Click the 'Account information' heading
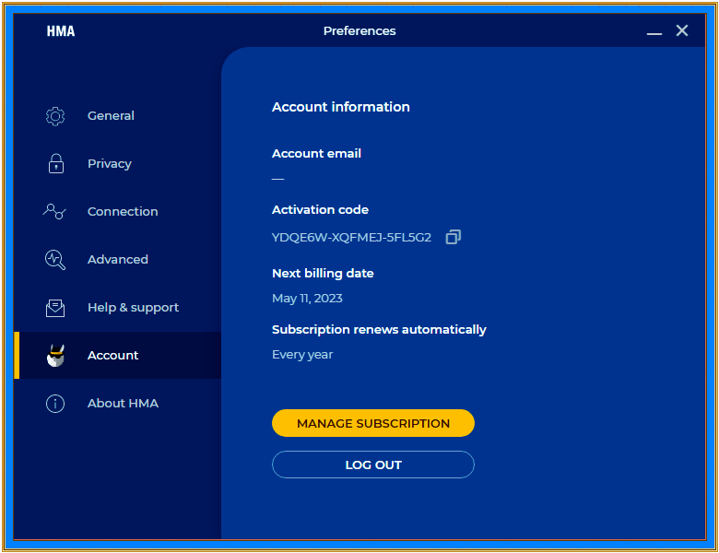Screen dimensions: 719x553 point(341,107)
